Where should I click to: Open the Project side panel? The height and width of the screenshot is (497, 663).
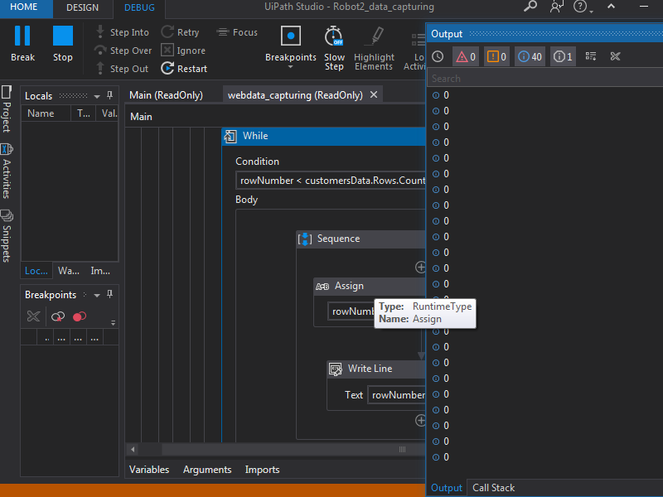7,109
